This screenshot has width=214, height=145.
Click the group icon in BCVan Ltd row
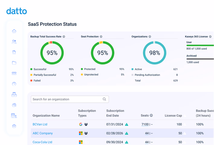coord(86,124)
